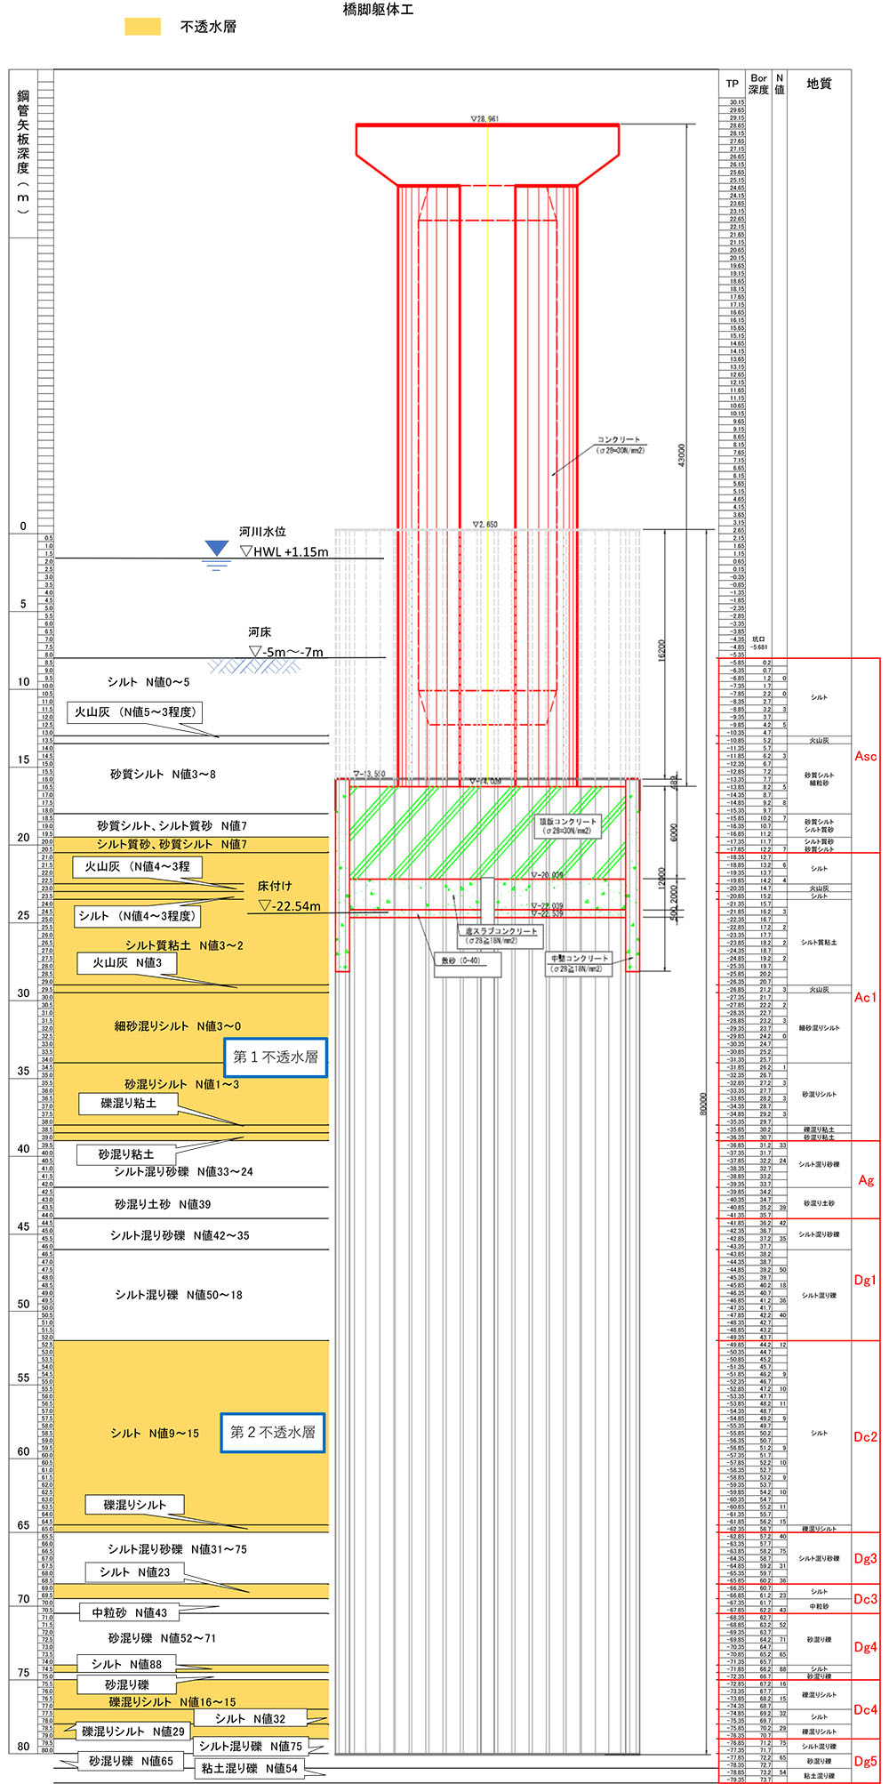The width and height of the screenshot is (889, 1784).
Task: Click the 河床 riverbed hatch symbol
Action: tap(242, 666)
